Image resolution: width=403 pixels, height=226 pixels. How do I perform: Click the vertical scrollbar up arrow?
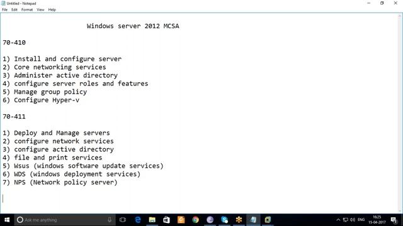click(400, 16)
